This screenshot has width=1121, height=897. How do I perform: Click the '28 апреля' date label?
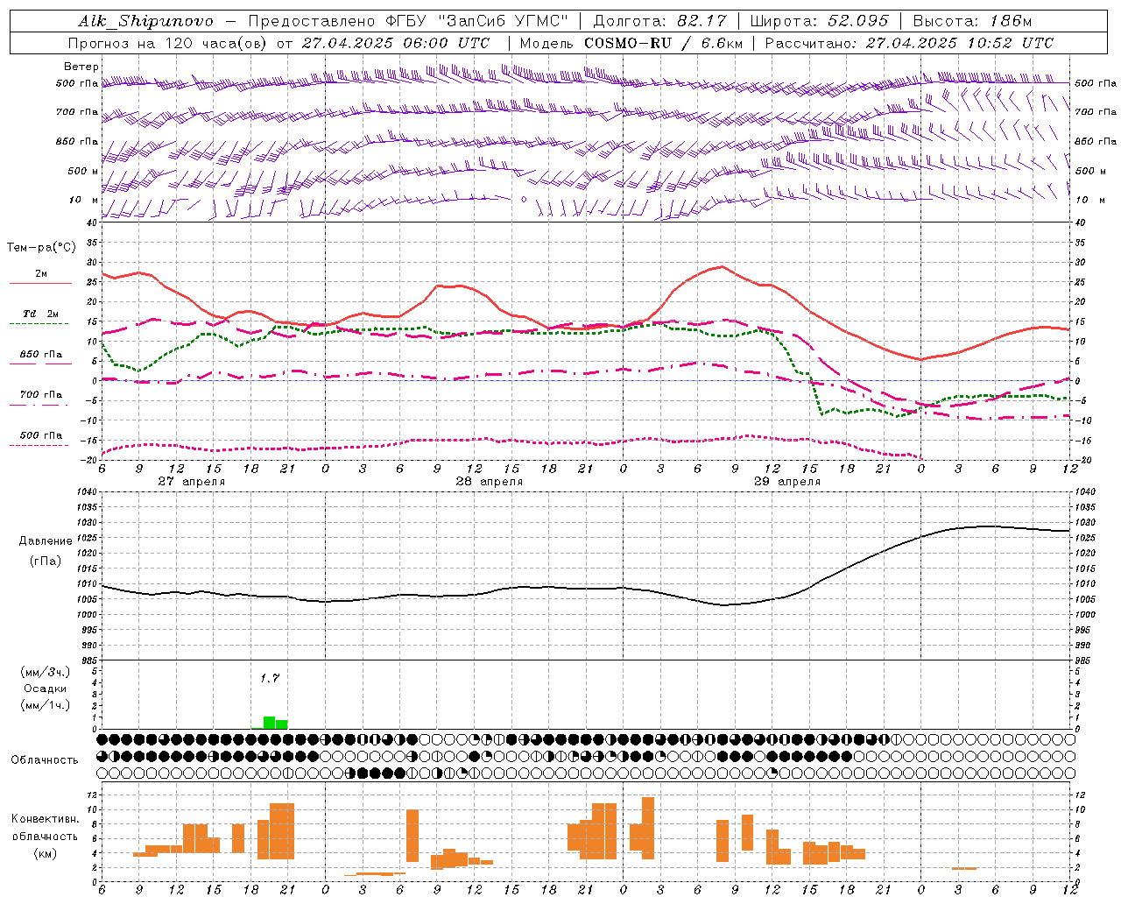(489, 482)
